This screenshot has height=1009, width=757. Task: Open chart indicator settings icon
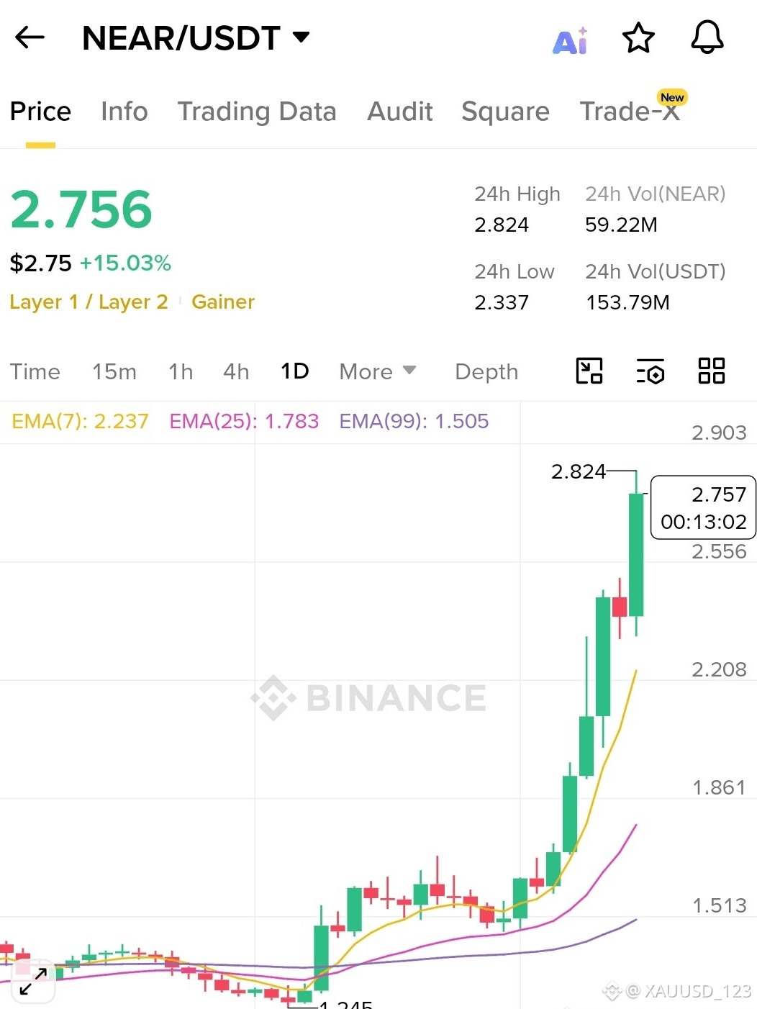(651, 371)
